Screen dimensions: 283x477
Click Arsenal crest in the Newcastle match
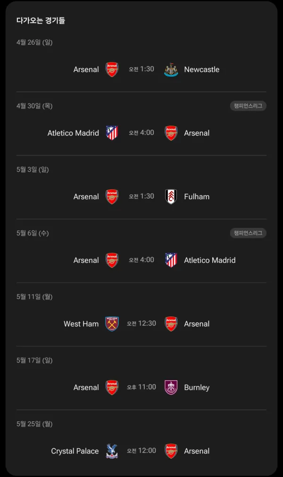point(112,70)
